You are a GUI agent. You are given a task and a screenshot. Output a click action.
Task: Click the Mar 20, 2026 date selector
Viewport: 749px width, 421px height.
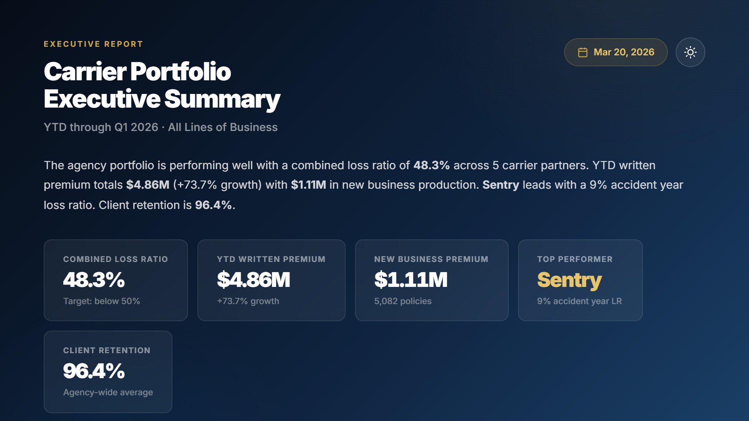click(x=616, y=52)
